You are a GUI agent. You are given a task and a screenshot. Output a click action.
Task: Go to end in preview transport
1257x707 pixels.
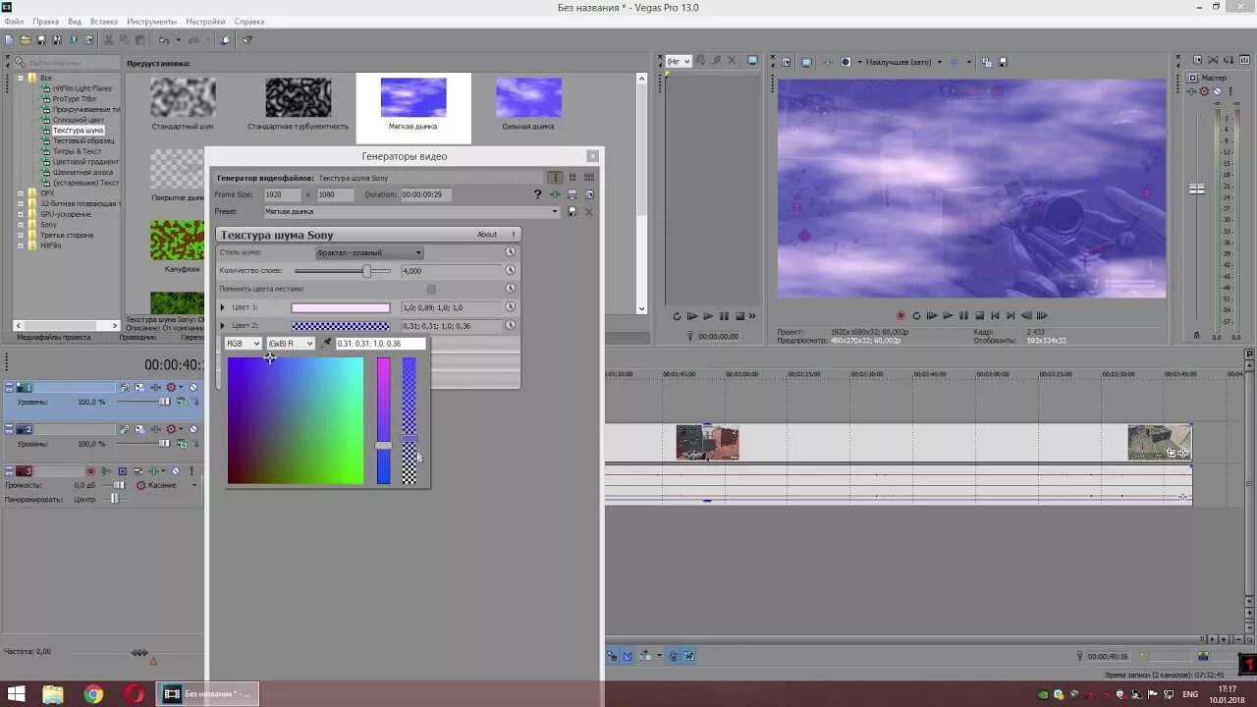pyautogui.click(x=1011, y=316)
